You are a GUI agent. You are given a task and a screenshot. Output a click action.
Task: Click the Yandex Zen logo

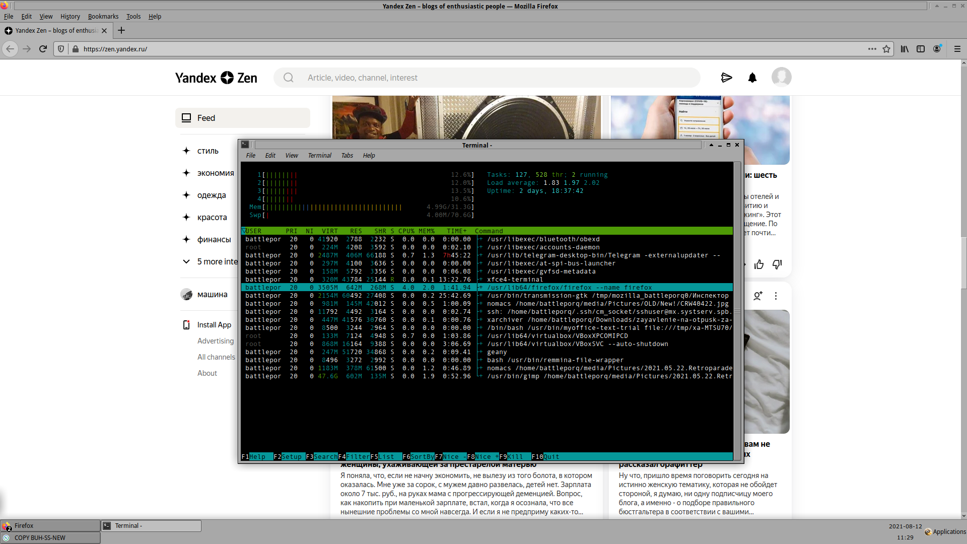point(216,78)
